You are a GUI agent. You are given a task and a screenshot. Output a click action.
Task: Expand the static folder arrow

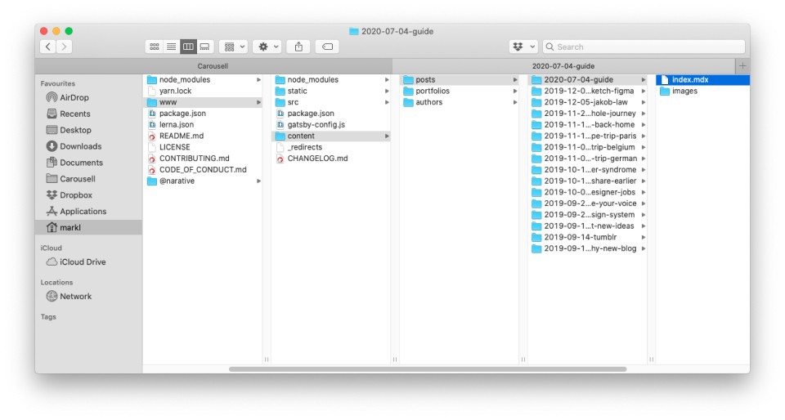click(387, 91)
